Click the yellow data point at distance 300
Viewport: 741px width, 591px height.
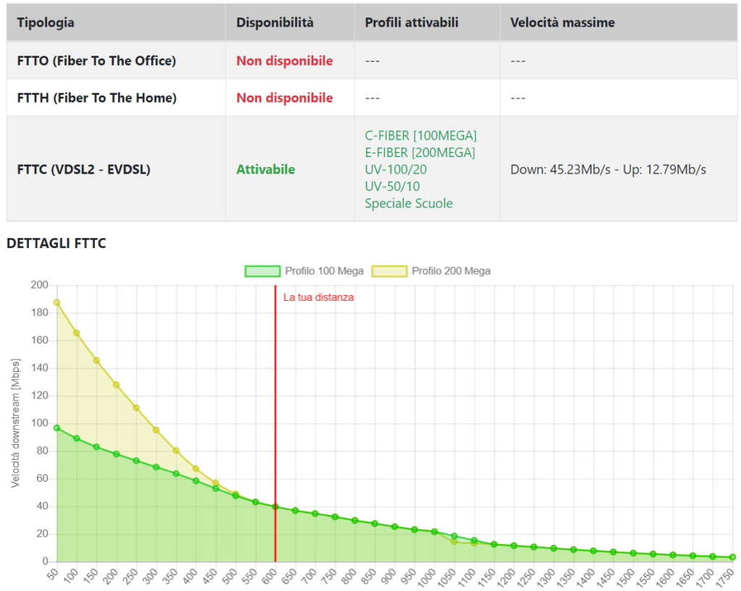coord(156,430)
